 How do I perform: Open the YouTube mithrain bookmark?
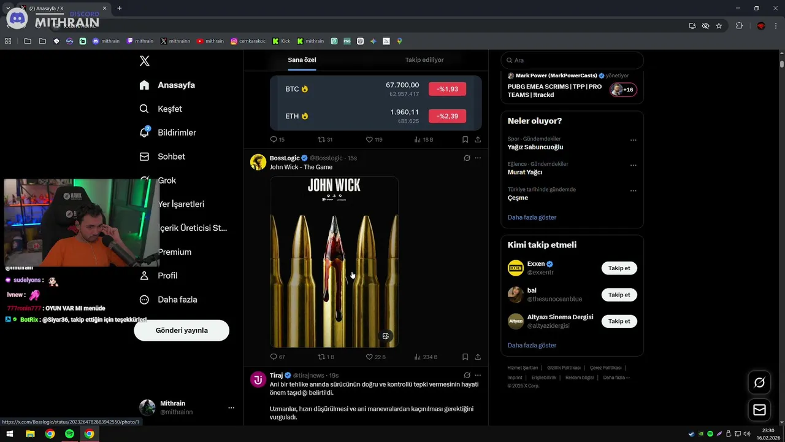click(210, 41)
